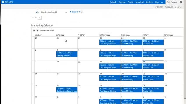Select date number 16 in the calendar

point(36,74)
